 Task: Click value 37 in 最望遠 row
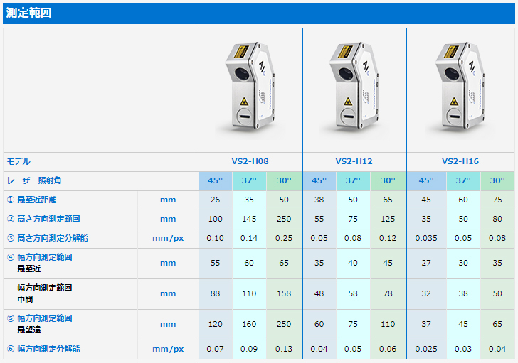(426, 324)
